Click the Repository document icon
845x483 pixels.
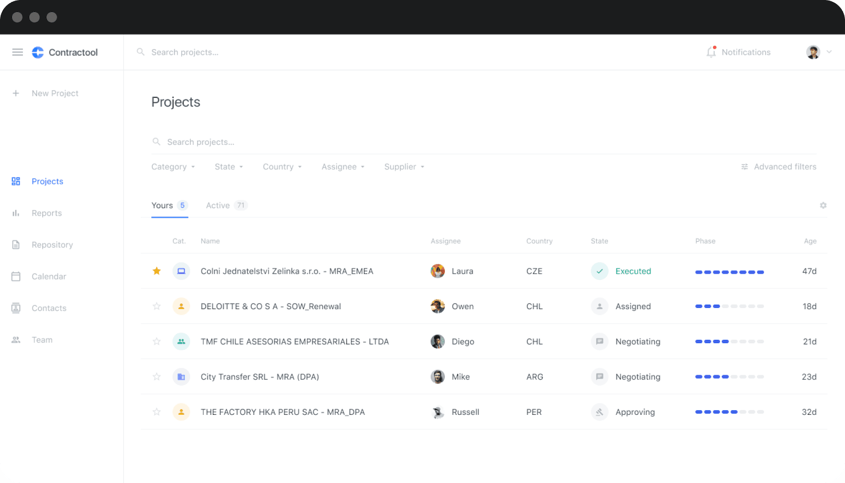click(x=16, y=245)
